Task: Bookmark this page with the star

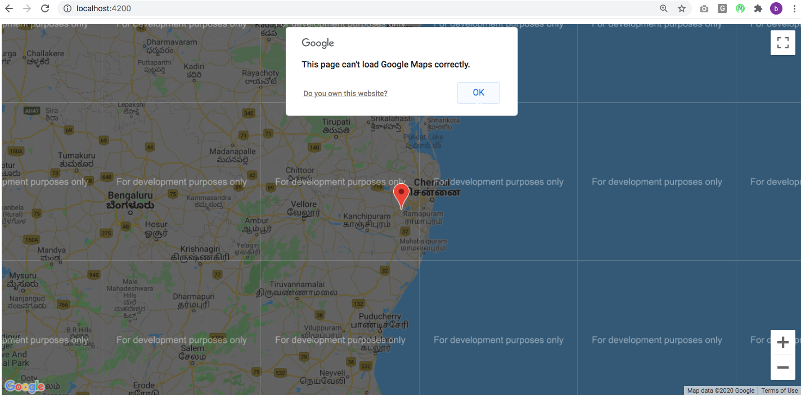Action: pyautogui.click(x=682, y=8)
